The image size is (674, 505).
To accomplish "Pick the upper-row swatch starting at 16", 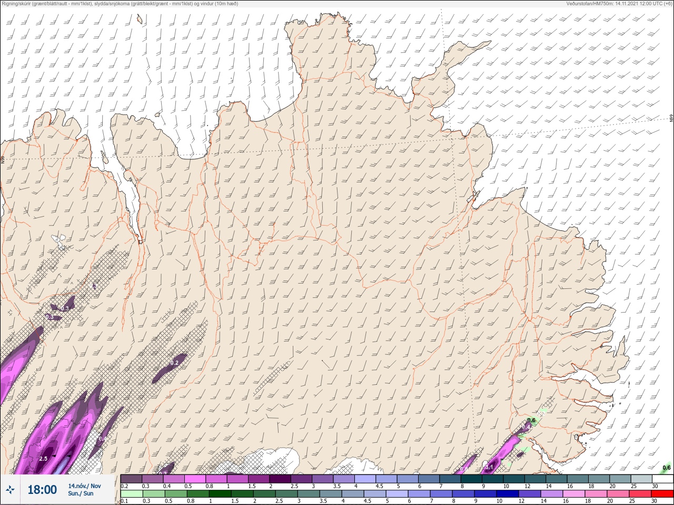I will click(x=578, y=479).
